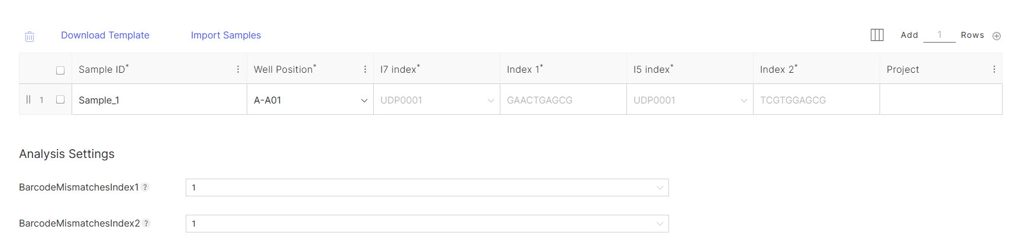Click the Download Template link
Screen dimensions: 1015x252
coord(105,35)
